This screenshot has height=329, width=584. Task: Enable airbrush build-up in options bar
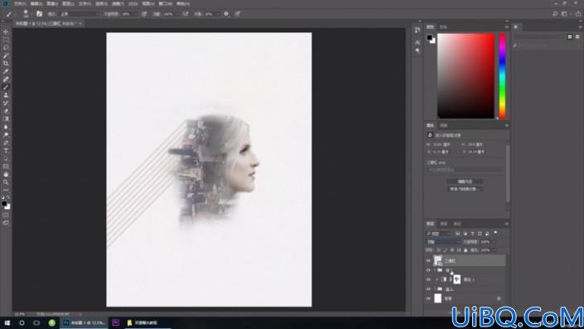tap(185, 14)
